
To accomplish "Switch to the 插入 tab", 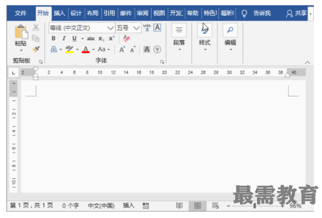I will pyautogui.click(x=59, y=13).
